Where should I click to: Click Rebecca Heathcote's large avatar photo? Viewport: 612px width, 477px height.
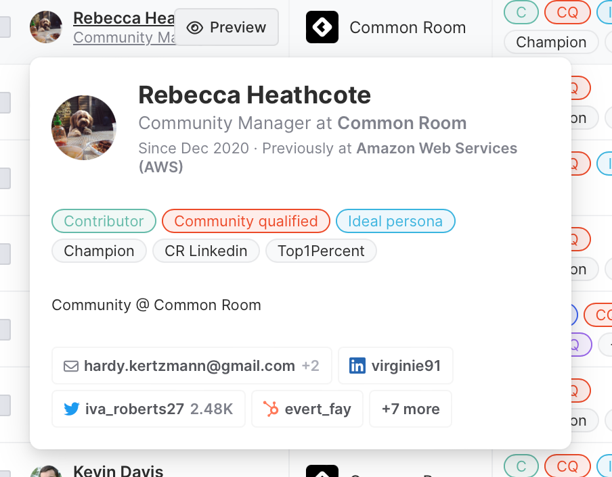point(84,128)
